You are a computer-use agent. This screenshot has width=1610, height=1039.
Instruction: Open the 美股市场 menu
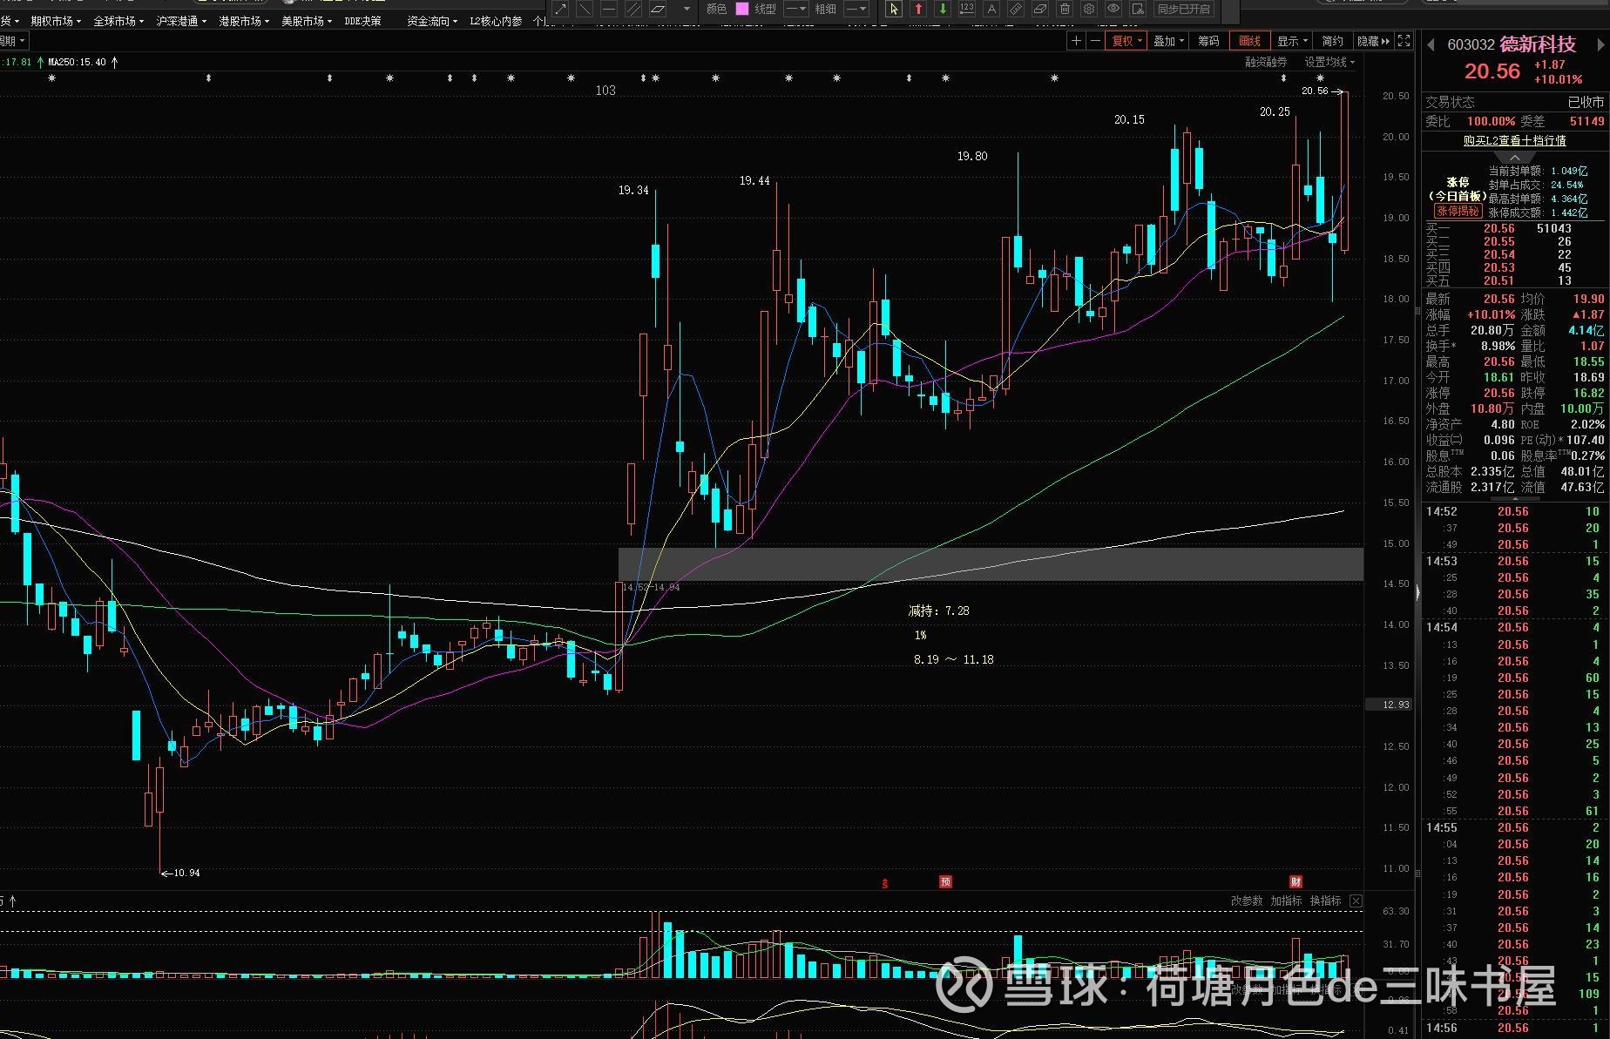(x=307, y=21)
